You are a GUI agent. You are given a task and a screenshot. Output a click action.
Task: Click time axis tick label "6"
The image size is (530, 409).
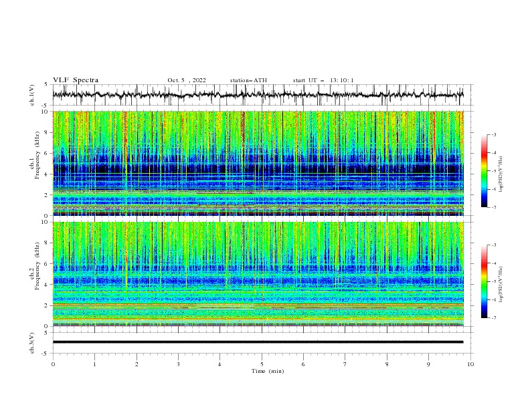[x=303, y=364]
